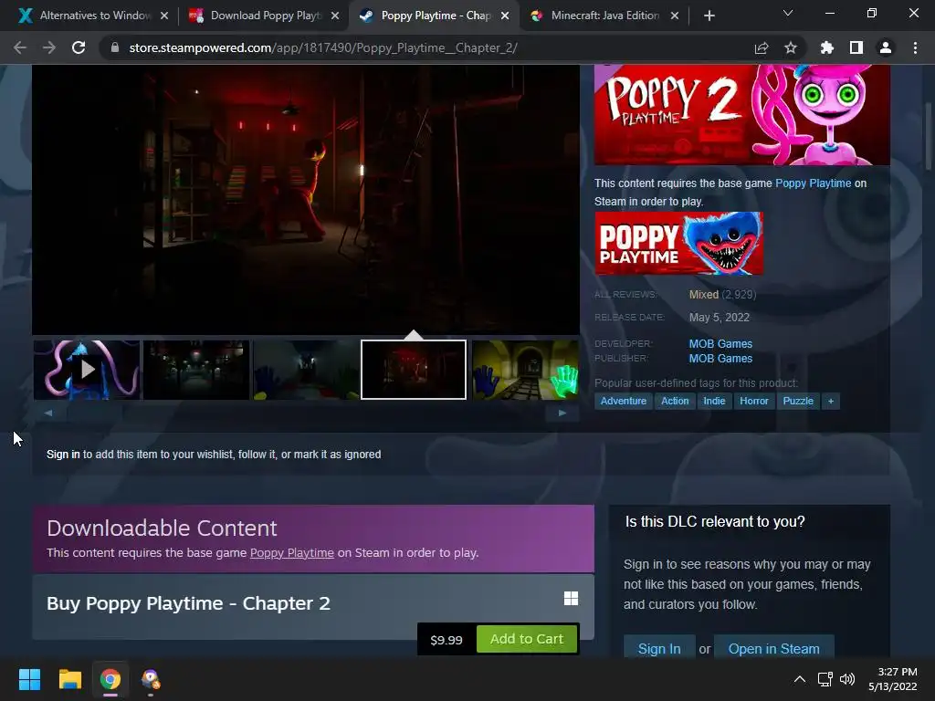Click Sign in to add to wishlist
Viewport: 935px width, 701px height.
[x=63, y=455]
